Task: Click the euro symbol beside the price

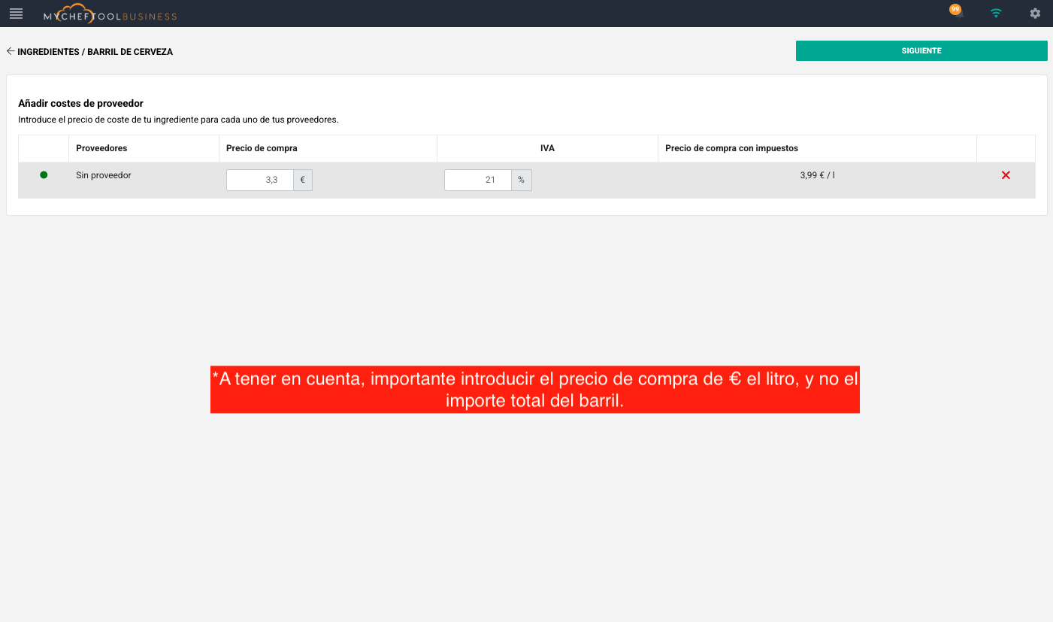Action: pos(302,181)
